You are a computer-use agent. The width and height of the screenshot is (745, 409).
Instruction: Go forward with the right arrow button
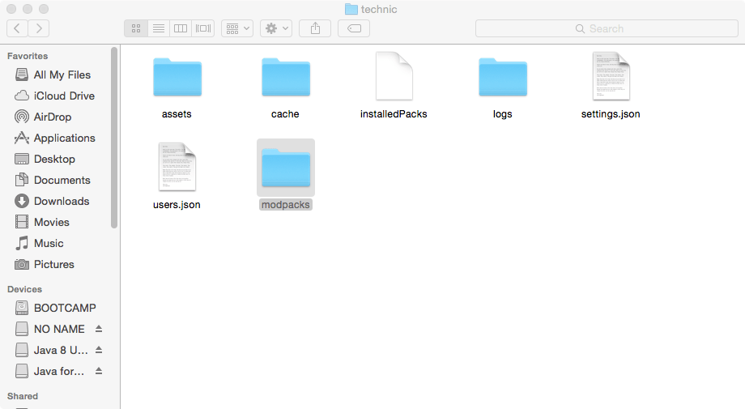click(39, 28)
